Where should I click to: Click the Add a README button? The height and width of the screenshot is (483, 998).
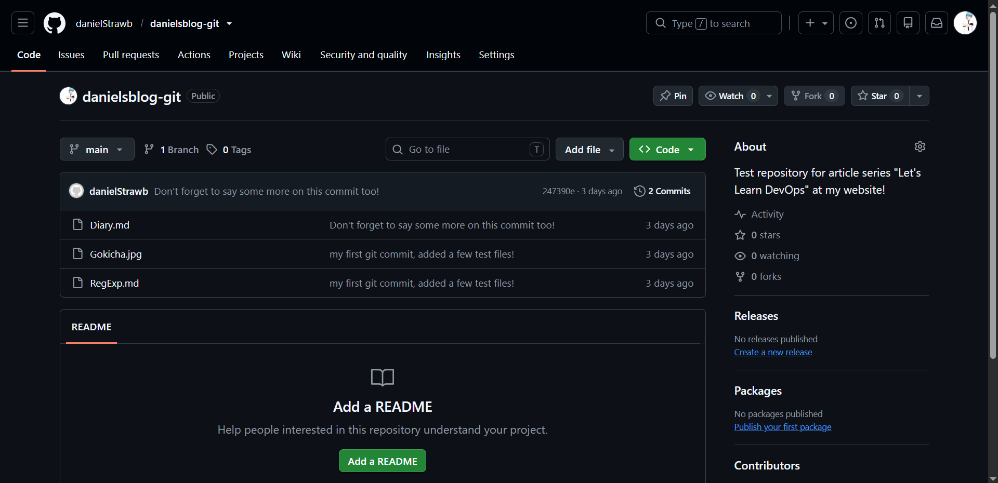tap(383, 461)
